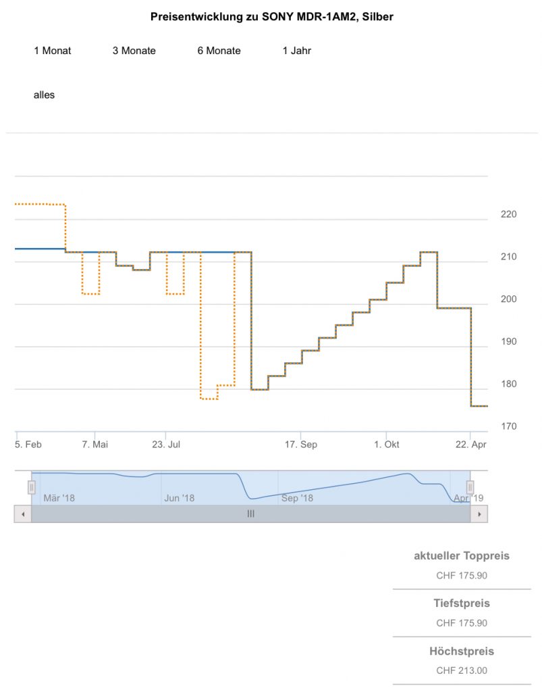Display the alles full range

click(45, 95)
